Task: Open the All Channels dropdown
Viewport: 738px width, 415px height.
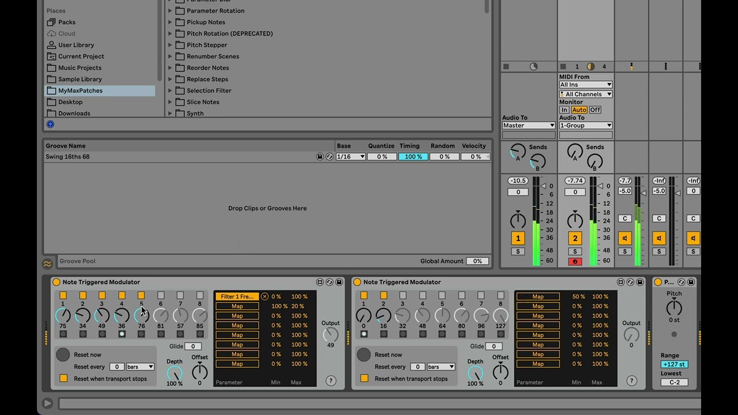Action: coord(585,94)
